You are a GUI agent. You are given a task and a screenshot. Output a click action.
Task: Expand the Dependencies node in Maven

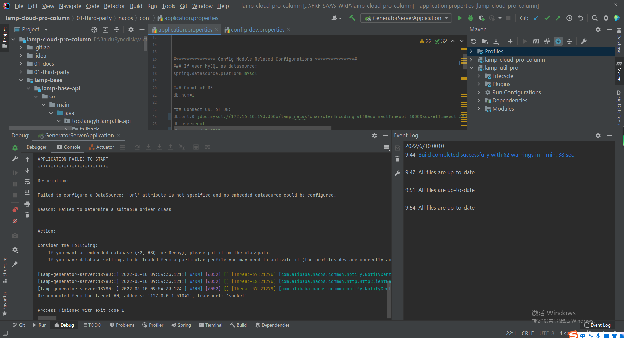(x=479, y=100)
